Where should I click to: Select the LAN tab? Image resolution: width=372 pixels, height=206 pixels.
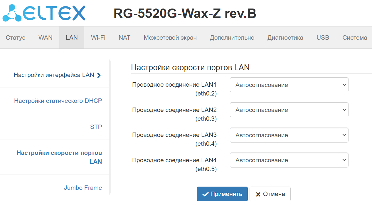[72, 38]
